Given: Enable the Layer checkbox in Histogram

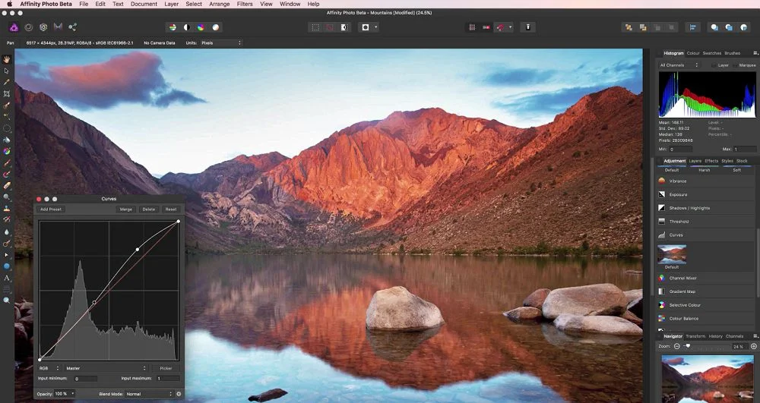Looking at the screenshot, I should 714,65.
